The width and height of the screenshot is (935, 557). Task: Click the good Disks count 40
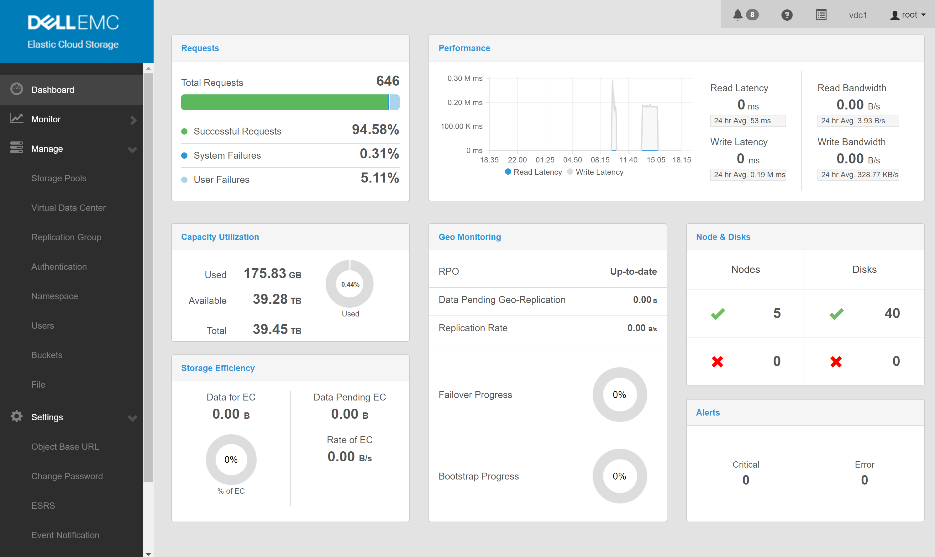[892, 313]
